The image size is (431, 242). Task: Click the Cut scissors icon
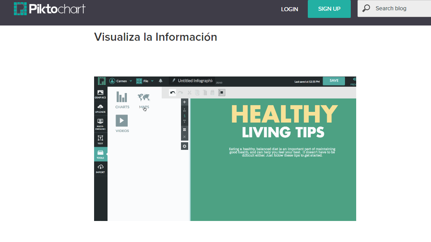pos(190,93)
